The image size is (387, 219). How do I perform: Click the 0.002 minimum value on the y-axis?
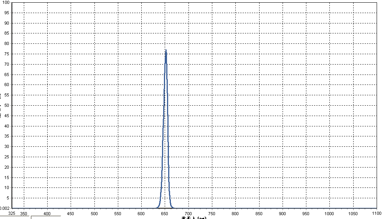(x=5, y=208)
